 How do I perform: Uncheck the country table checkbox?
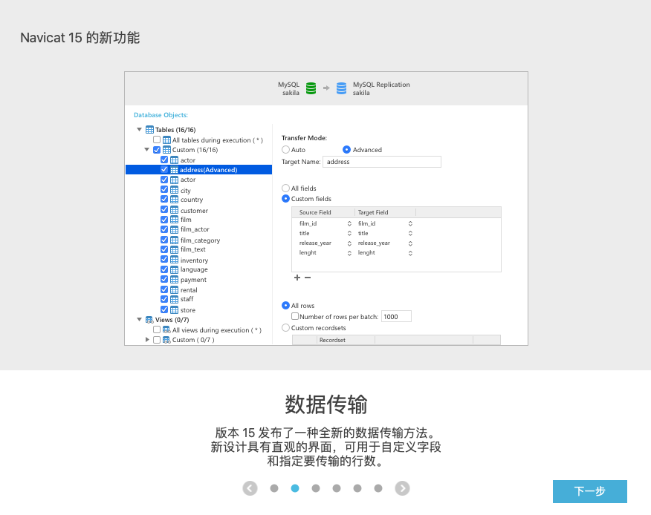164,199
